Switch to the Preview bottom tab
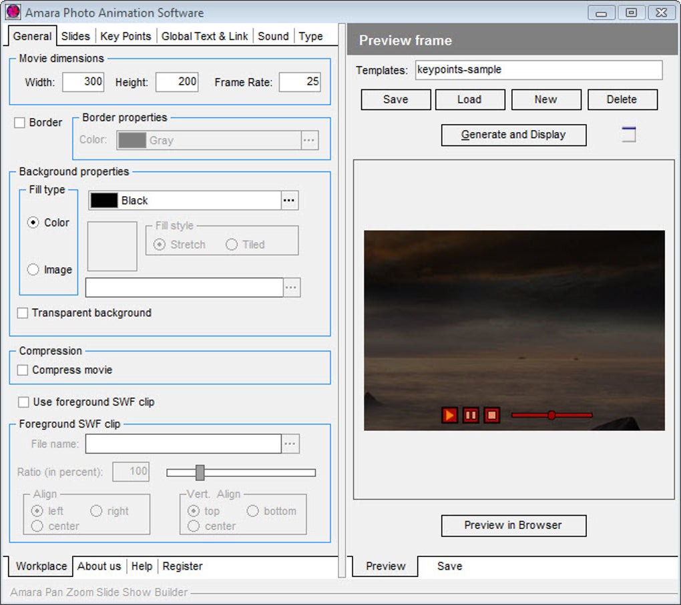 tap(385, 566)
